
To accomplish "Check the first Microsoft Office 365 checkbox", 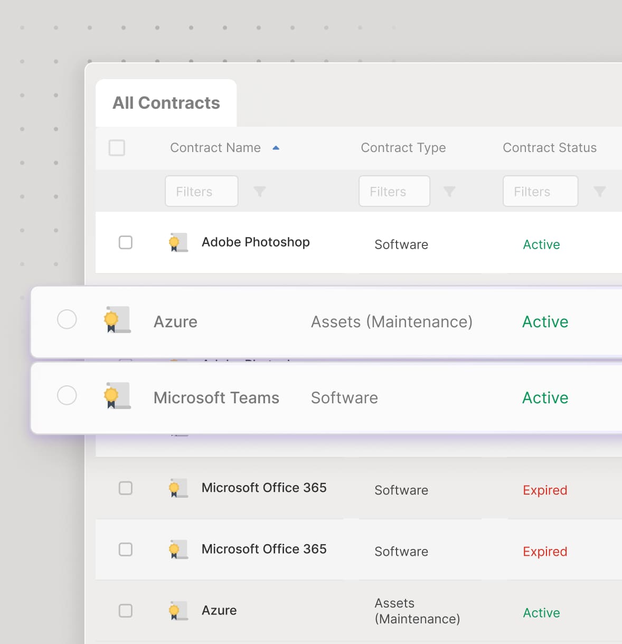I will 126,488.
